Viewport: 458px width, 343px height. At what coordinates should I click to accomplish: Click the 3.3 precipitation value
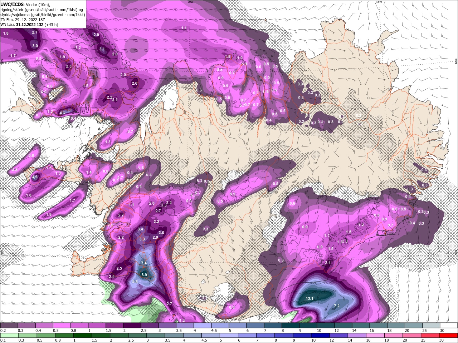pyautogui.click(x=142, y=239)
